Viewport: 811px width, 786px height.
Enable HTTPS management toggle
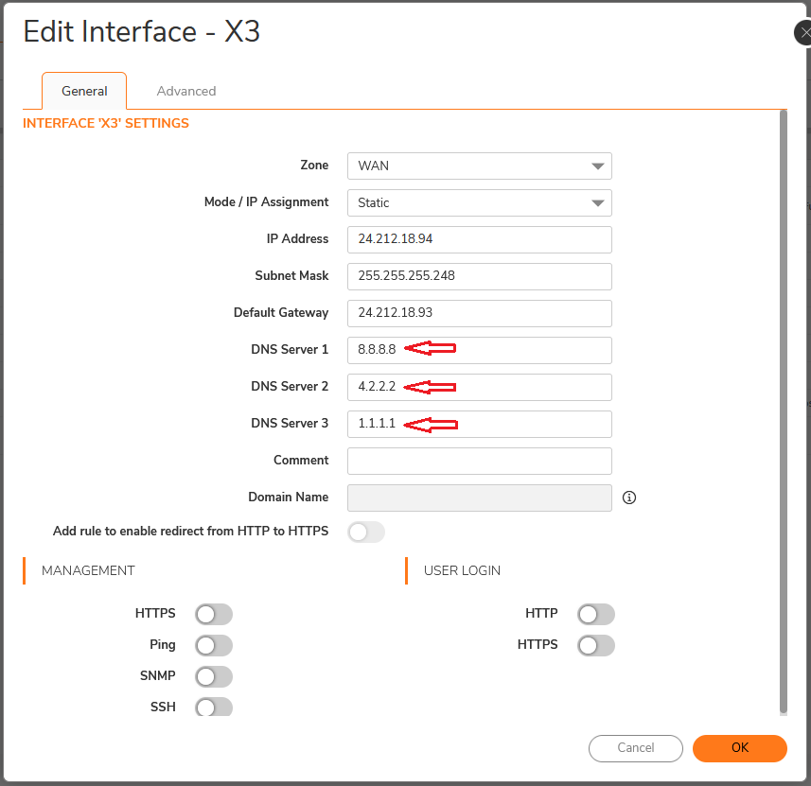click(213, 615)
